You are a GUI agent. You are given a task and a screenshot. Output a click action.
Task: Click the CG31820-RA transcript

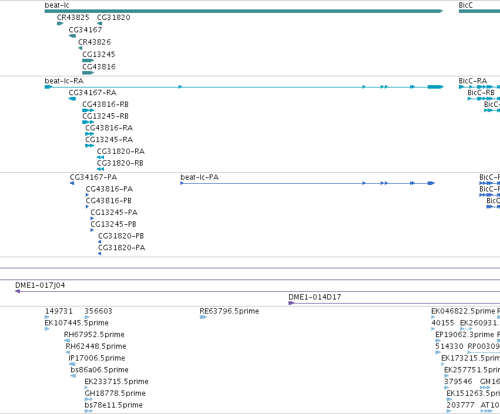click(x=100, y=157)
